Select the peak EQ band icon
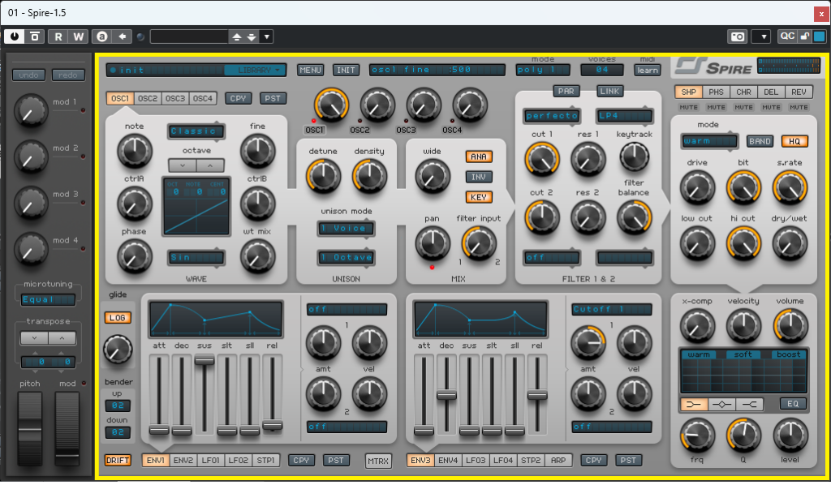831x485 pixels. pyautogui.click(x=722, y=404)
